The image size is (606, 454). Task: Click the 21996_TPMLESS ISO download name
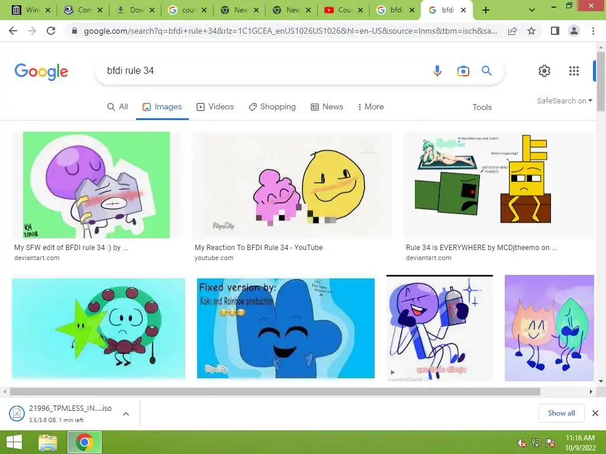(70, 408)
